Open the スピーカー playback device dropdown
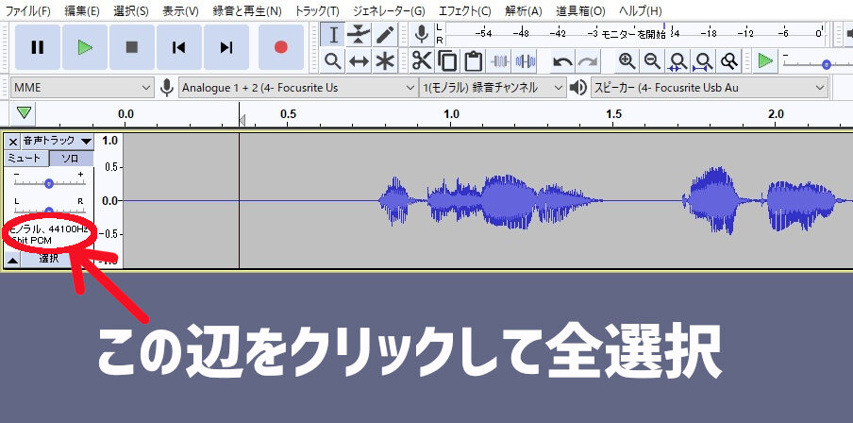The width and height of the screenshot is (853, 423). coord(710,88)
